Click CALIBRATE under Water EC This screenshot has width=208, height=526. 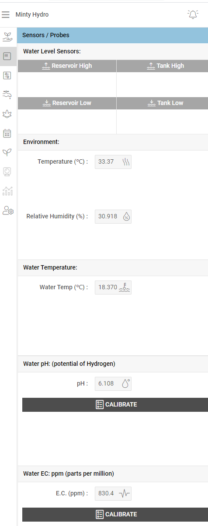tap(115, 515)
